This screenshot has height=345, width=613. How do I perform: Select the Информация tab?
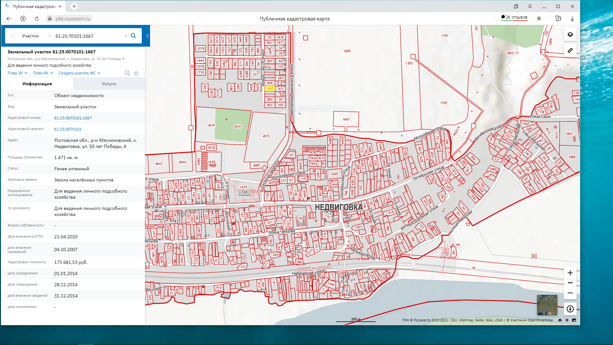click(x=37, y=84)
